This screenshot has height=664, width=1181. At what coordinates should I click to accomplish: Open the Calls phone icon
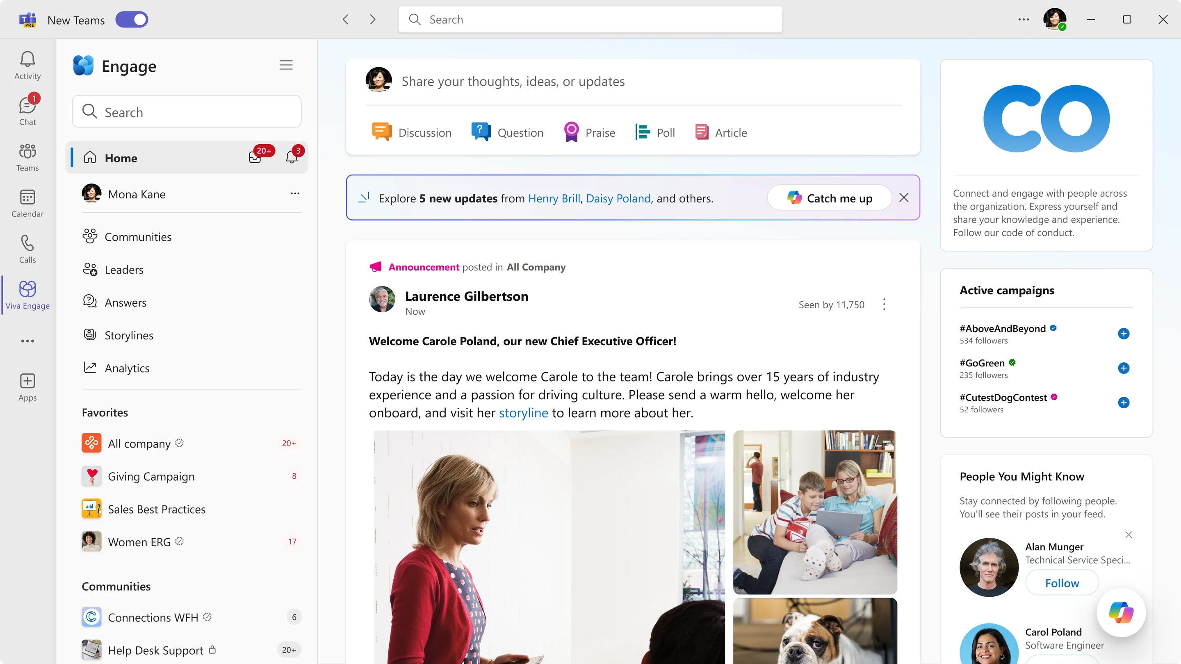click(27, 249)
